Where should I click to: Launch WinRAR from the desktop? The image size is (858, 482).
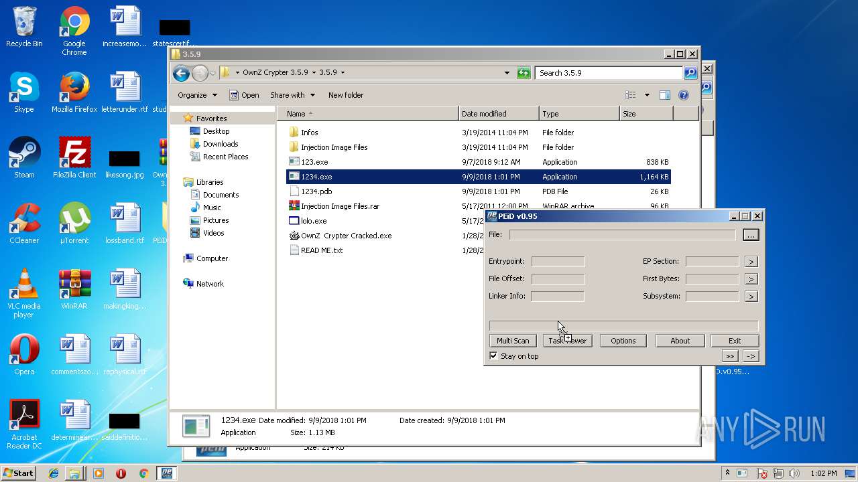(74, 289)
